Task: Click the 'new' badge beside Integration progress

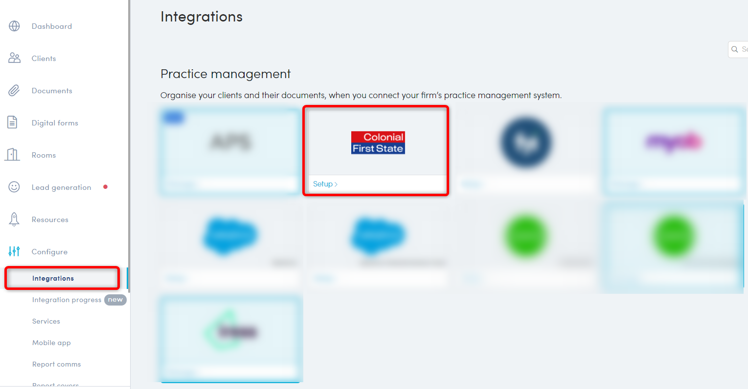Action: [x=115, y=300]
